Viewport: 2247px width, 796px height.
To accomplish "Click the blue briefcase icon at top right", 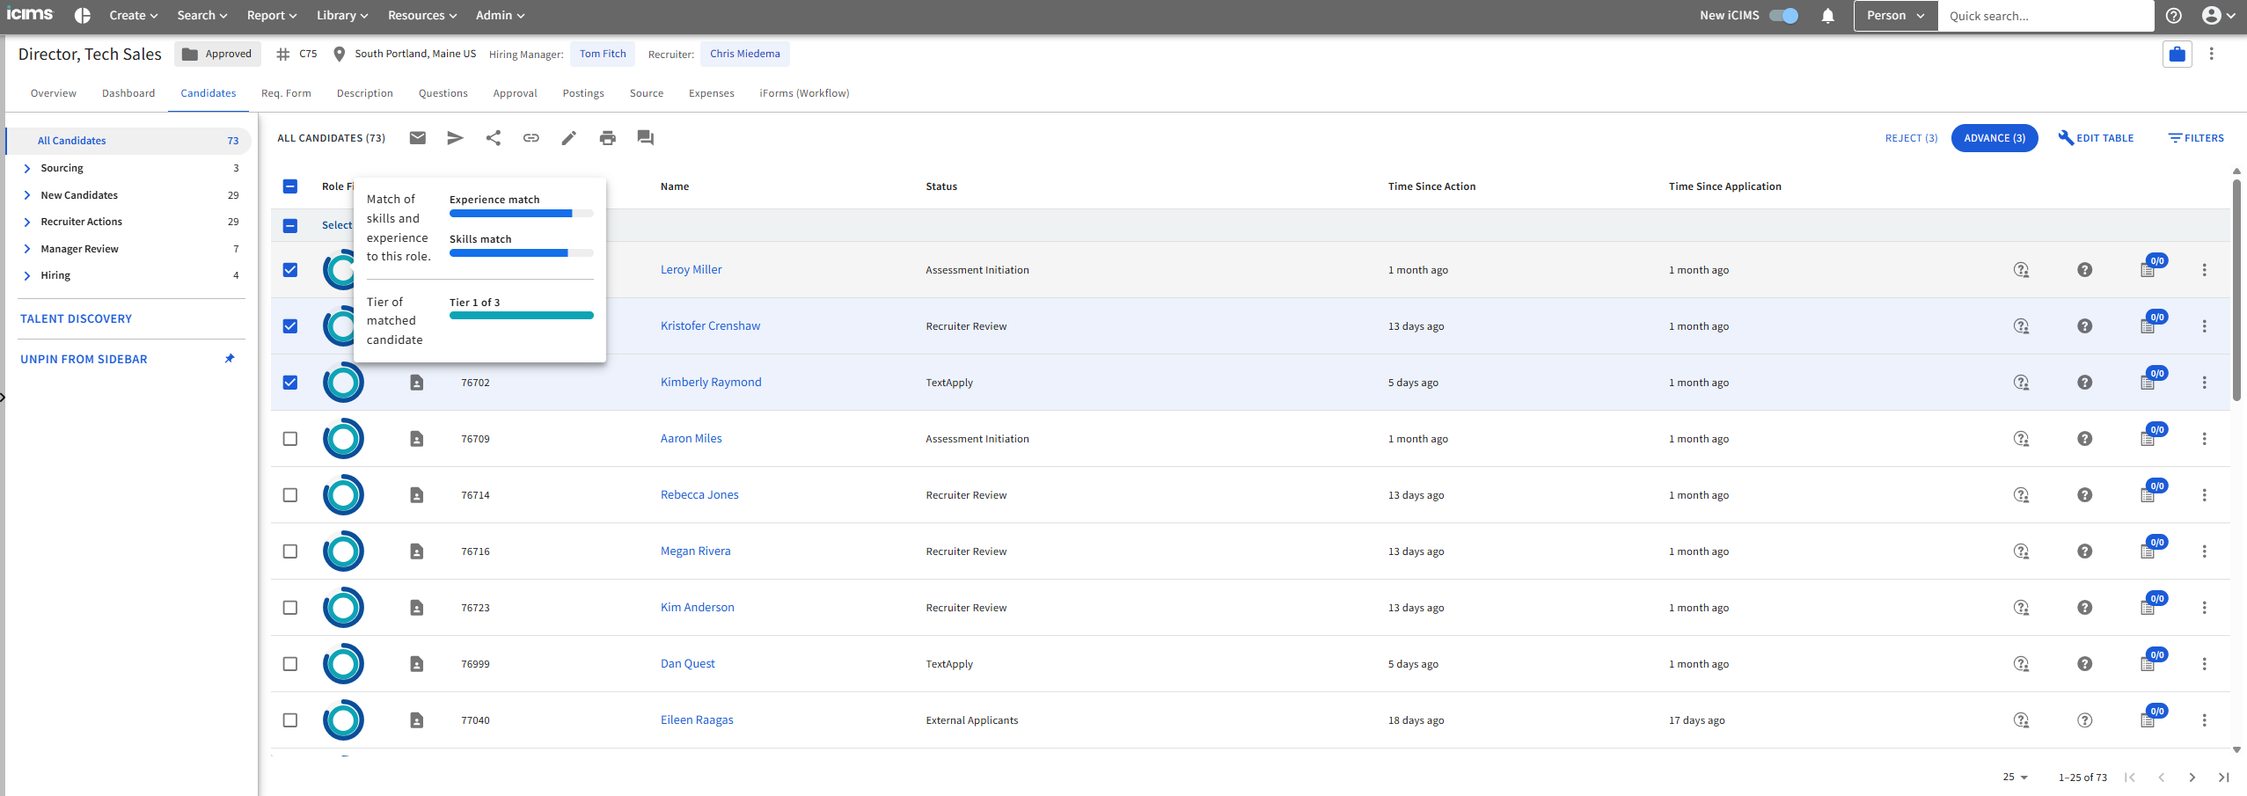I will point(2177,55).
